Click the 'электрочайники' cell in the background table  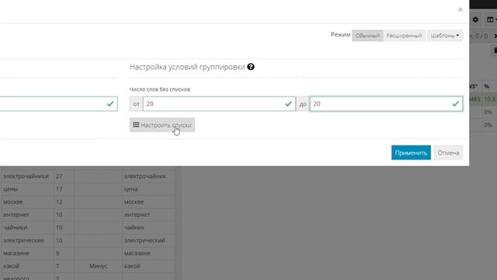[27, 177]
